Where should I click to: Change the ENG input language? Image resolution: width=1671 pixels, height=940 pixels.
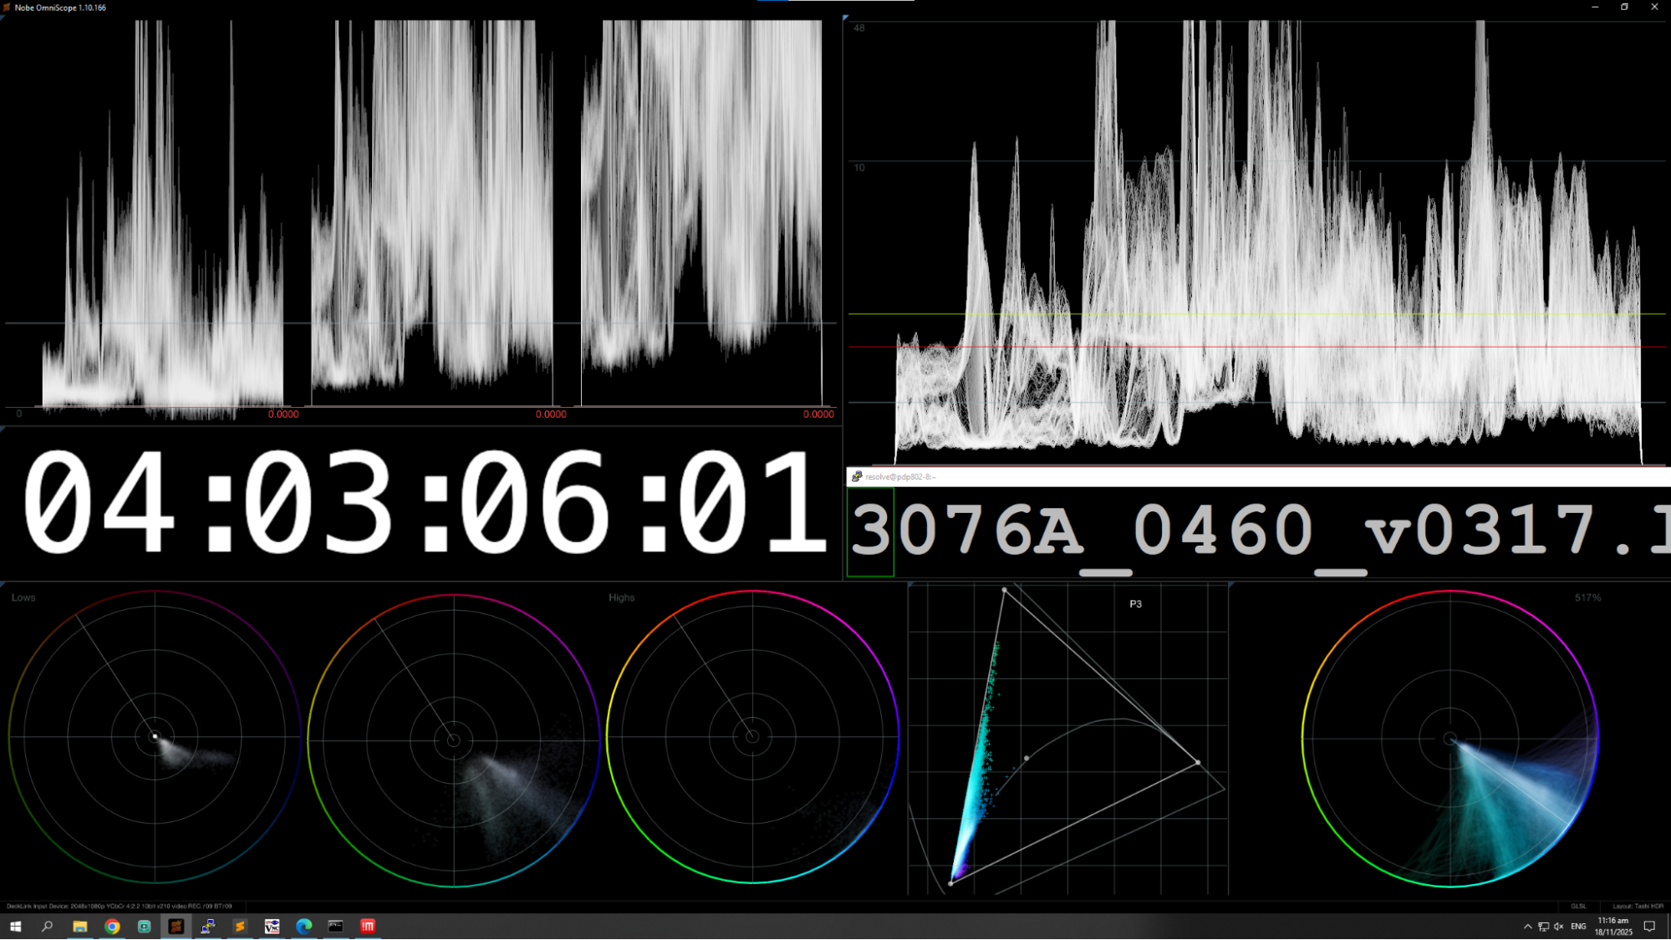pos(1578,927)
